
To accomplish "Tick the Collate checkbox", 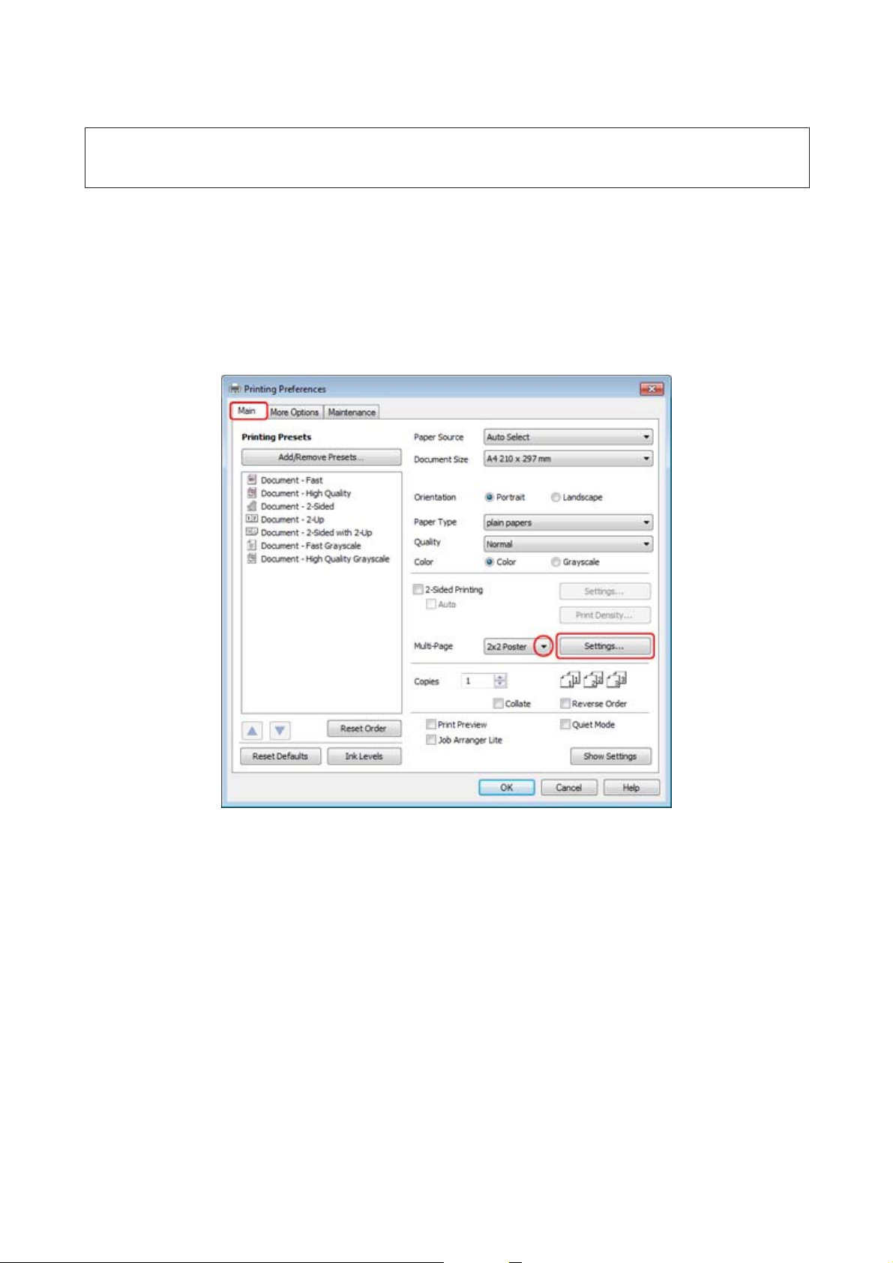I will (x=498, y=703).
